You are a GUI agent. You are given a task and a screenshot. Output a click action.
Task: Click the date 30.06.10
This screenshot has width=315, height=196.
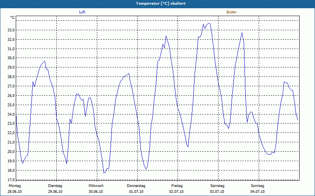click(x=96, y=192)
